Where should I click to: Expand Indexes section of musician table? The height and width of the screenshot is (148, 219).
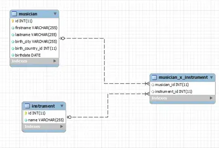[x=55, y=61]
